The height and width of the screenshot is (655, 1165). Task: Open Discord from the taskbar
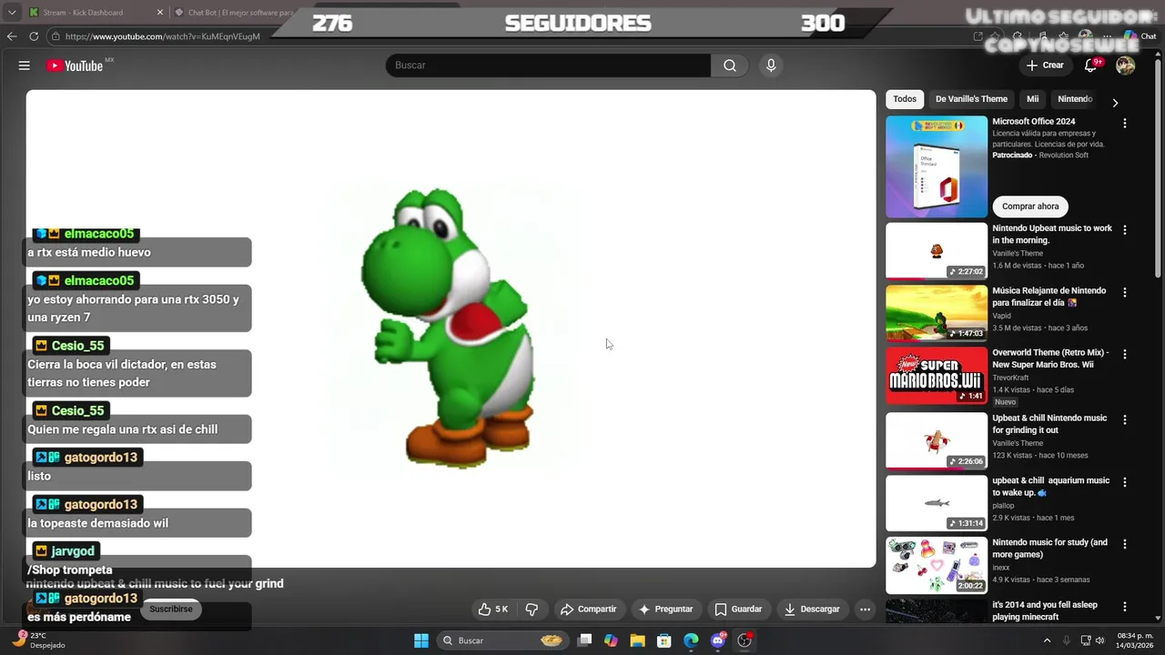(x=718, y=640)
